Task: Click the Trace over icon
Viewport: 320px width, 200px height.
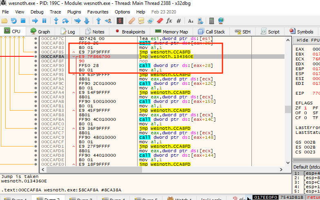Action: [87, 20]
